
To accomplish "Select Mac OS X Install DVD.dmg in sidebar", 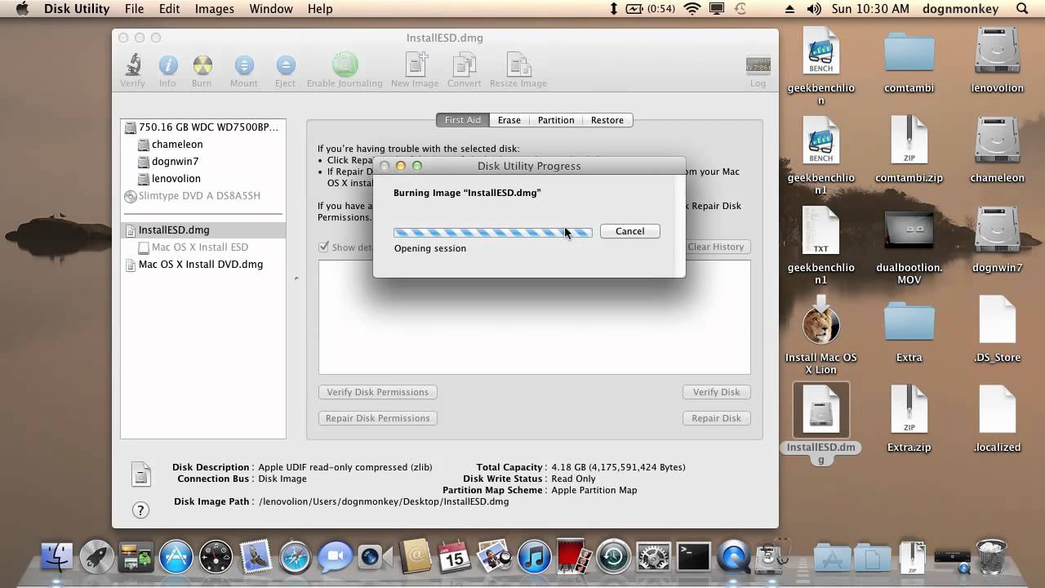I will [x=203, y=265].
